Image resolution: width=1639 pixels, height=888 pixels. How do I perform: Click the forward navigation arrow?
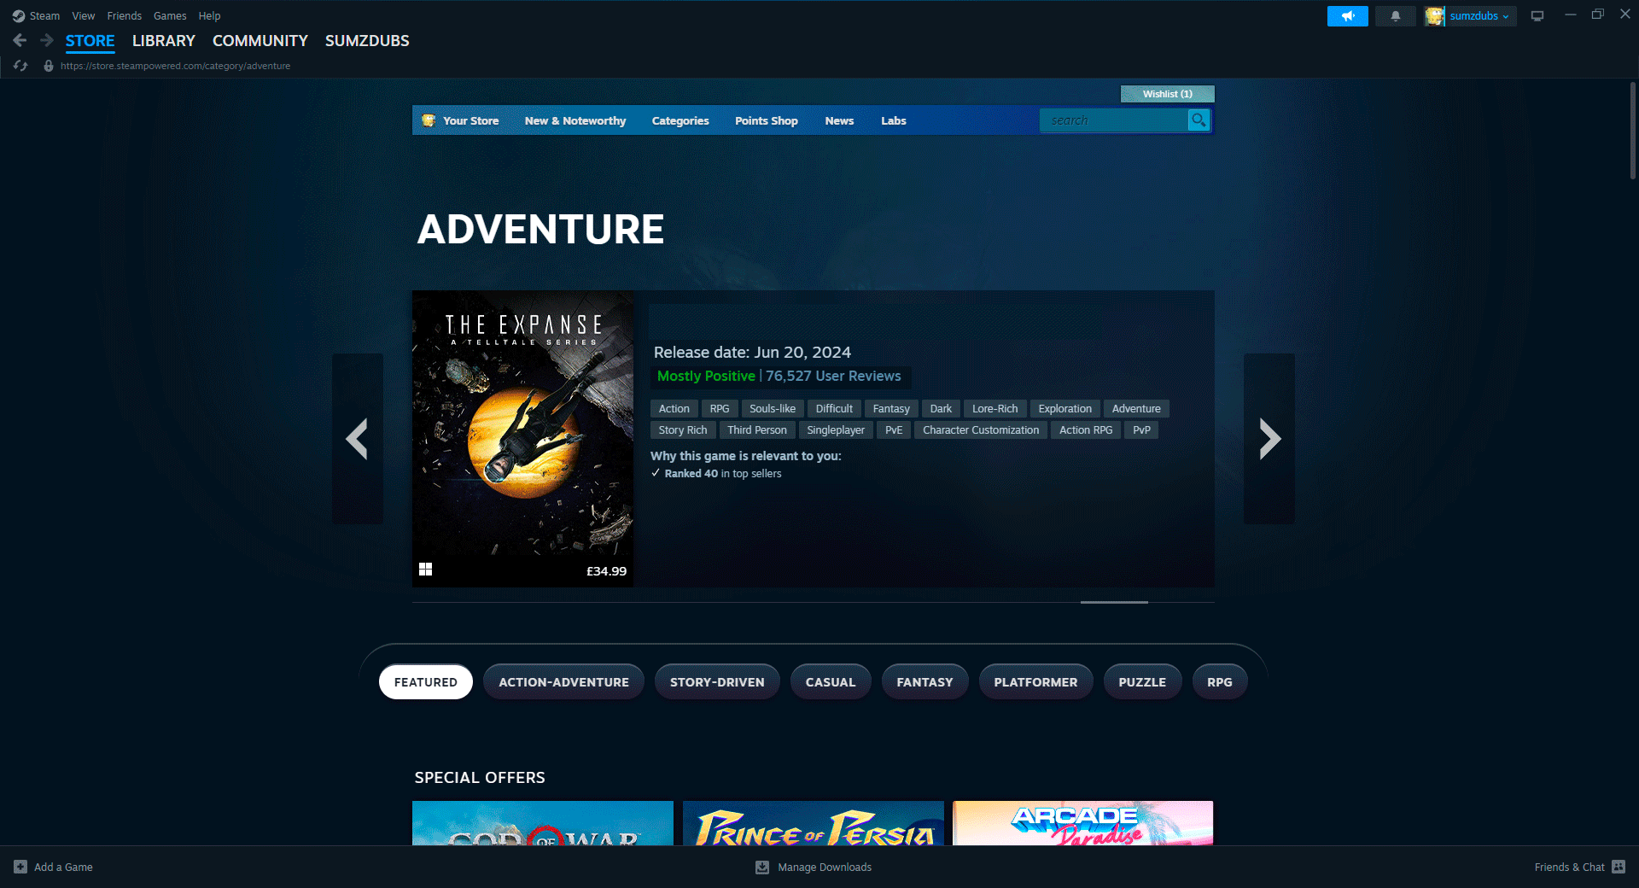pos(47,40)
